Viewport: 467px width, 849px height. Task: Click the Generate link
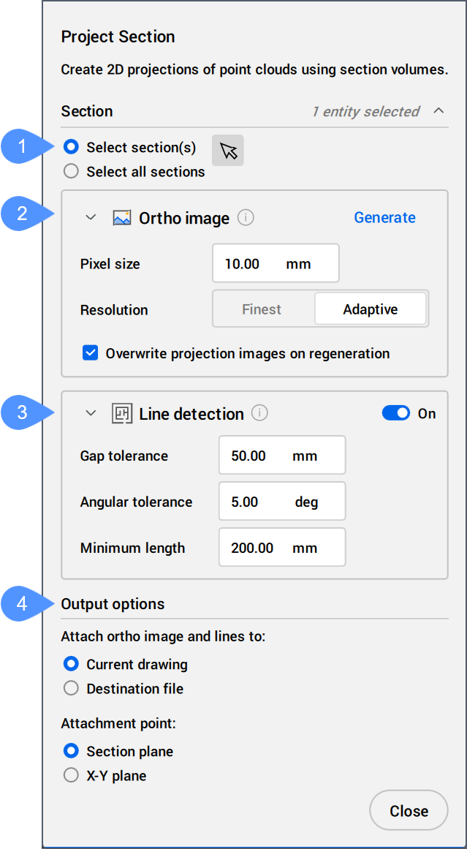click(384, 218)
